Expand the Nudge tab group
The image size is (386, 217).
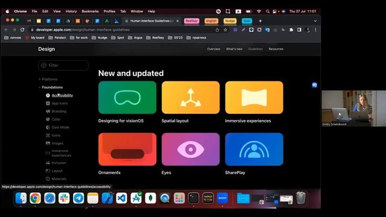point(230,21)
